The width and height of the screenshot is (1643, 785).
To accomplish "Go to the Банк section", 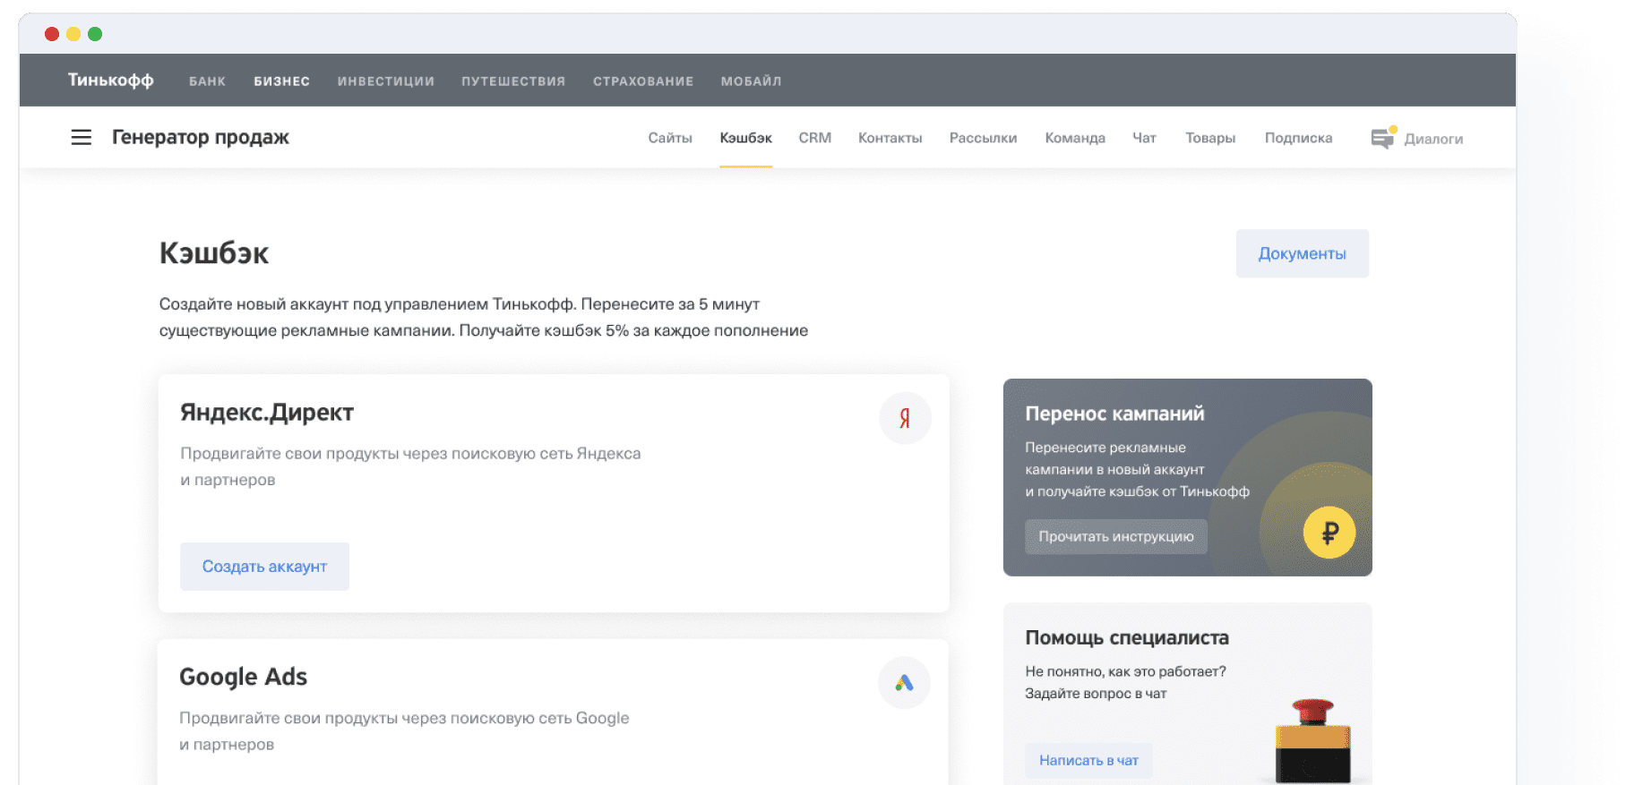I will coord(207,81).
